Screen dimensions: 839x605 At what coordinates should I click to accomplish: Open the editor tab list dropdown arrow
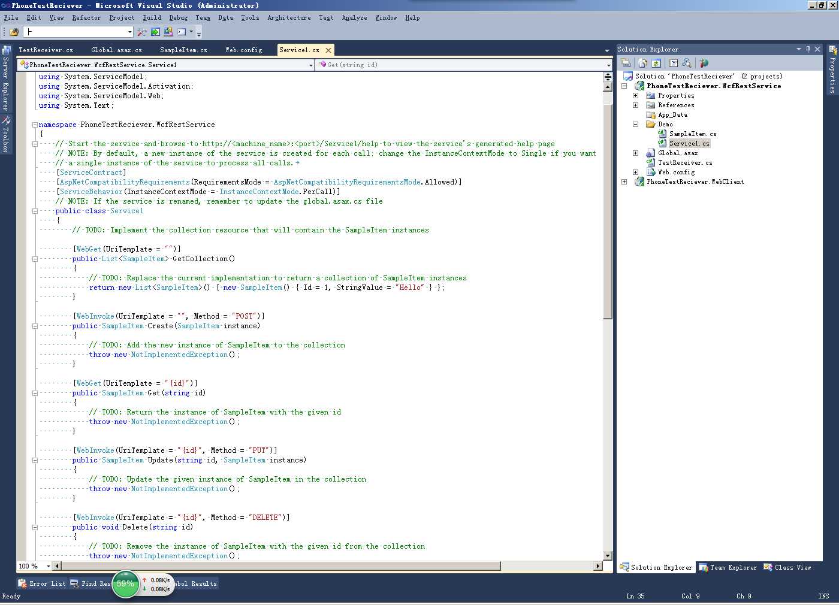(606, 50)
